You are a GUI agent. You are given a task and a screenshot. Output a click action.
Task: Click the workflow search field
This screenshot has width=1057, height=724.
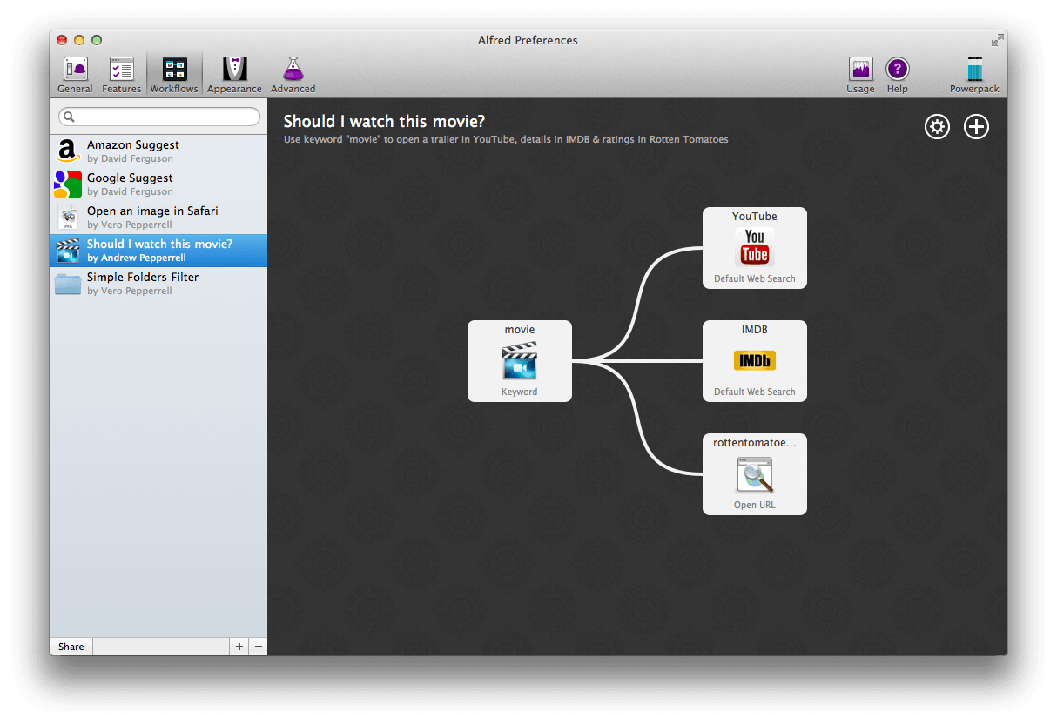pyautogui.click(x=159, y=116)
